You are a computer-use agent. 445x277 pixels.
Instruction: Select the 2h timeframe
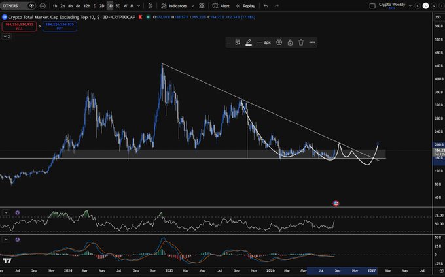pyautogui.click(x=62, y=6)
